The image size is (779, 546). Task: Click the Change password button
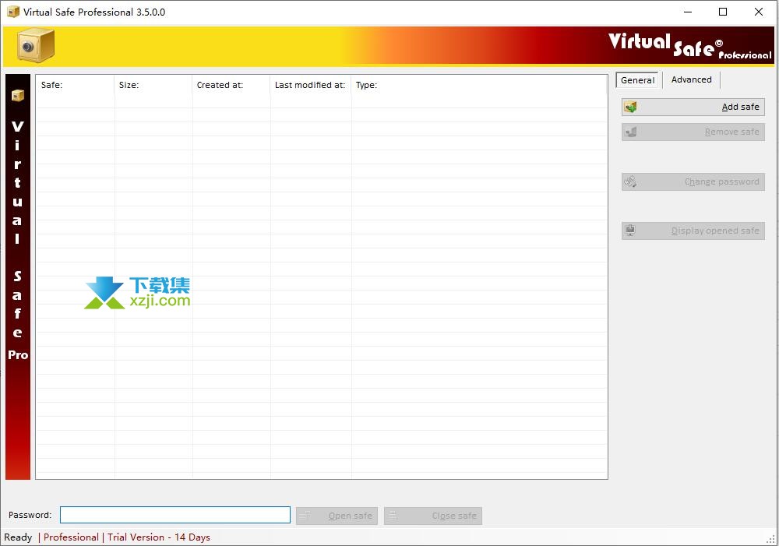(693, 181)
